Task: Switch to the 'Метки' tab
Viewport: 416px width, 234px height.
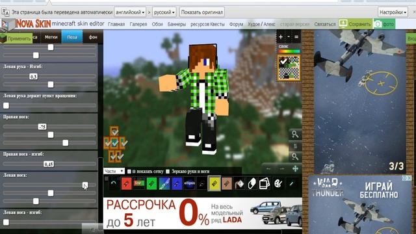Action: [51, 37]
